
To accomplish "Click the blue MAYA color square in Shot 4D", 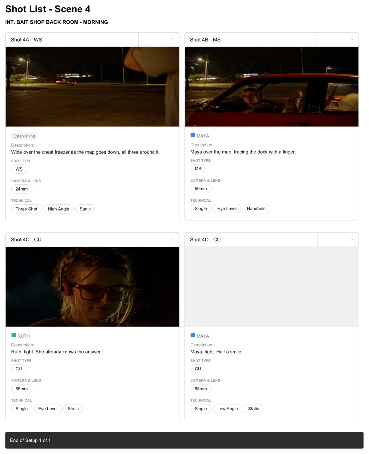I will [x=193, y=335].
